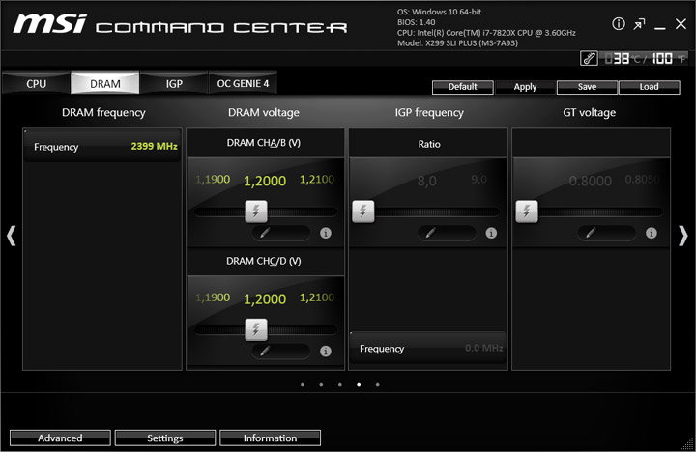Select the fourth page indicator dot
Image resolution: width=696 pixels, height=452 pixels.
[359, 384]
